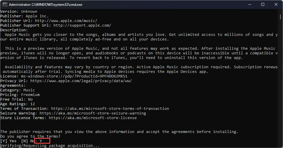Click the microsoft-store-license URL
The width and height of the screenshot is (283, 148).
coord(93,118)
